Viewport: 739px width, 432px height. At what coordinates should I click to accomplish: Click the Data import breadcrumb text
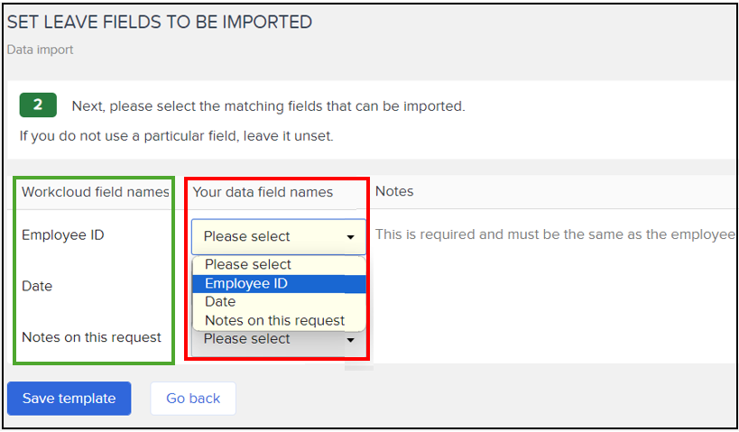coord(40,50)
